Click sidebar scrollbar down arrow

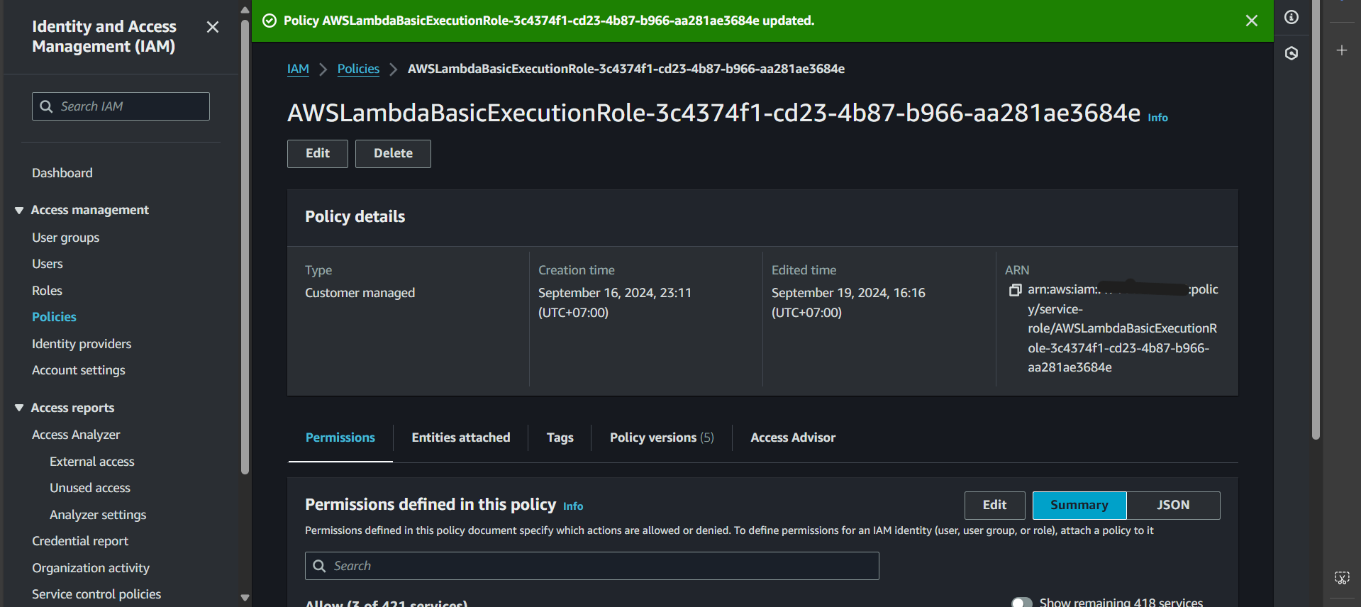point(245,598)
